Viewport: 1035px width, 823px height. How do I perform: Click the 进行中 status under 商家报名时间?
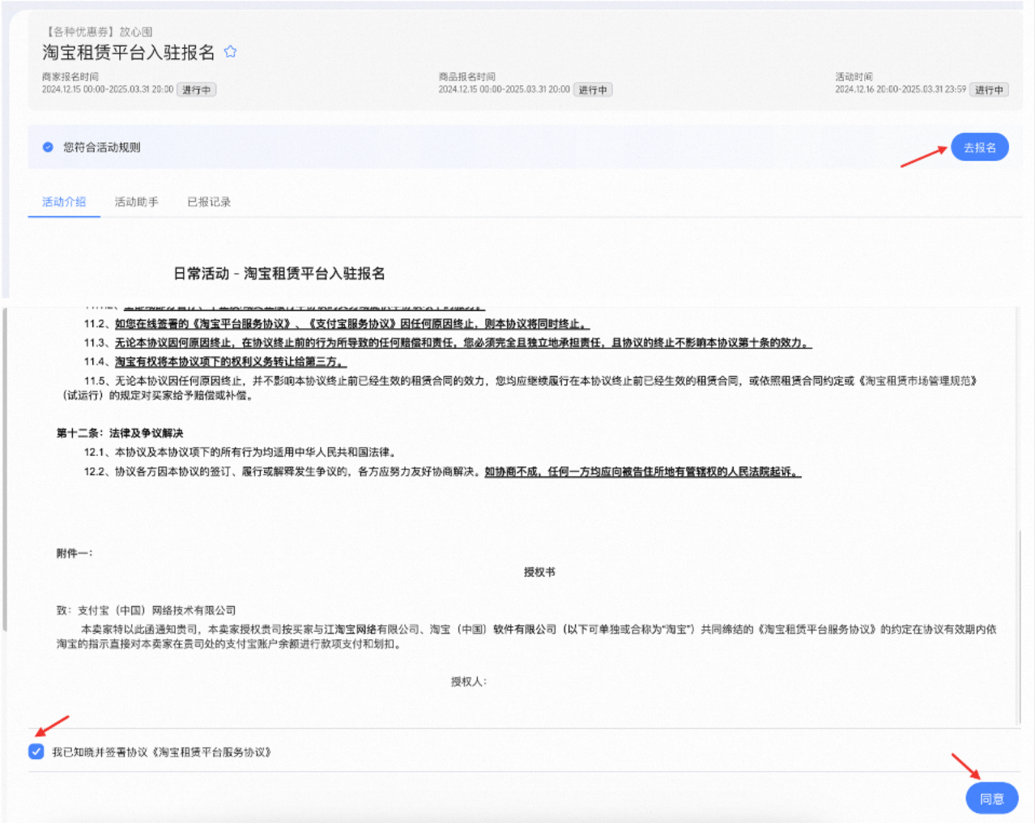[x=196, y=90]
